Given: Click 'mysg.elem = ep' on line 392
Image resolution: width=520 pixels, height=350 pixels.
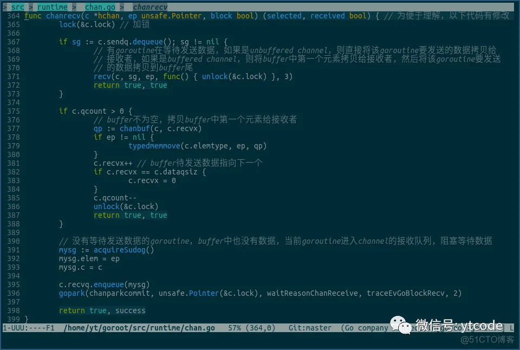Looking at the screenshot, I should tap(89, 259).
